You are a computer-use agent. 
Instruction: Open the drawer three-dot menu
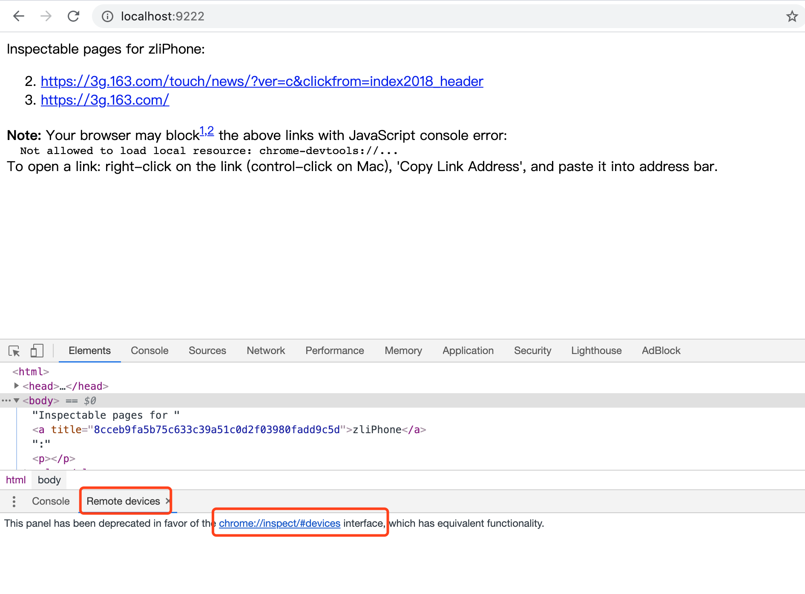tap(14, 501)
